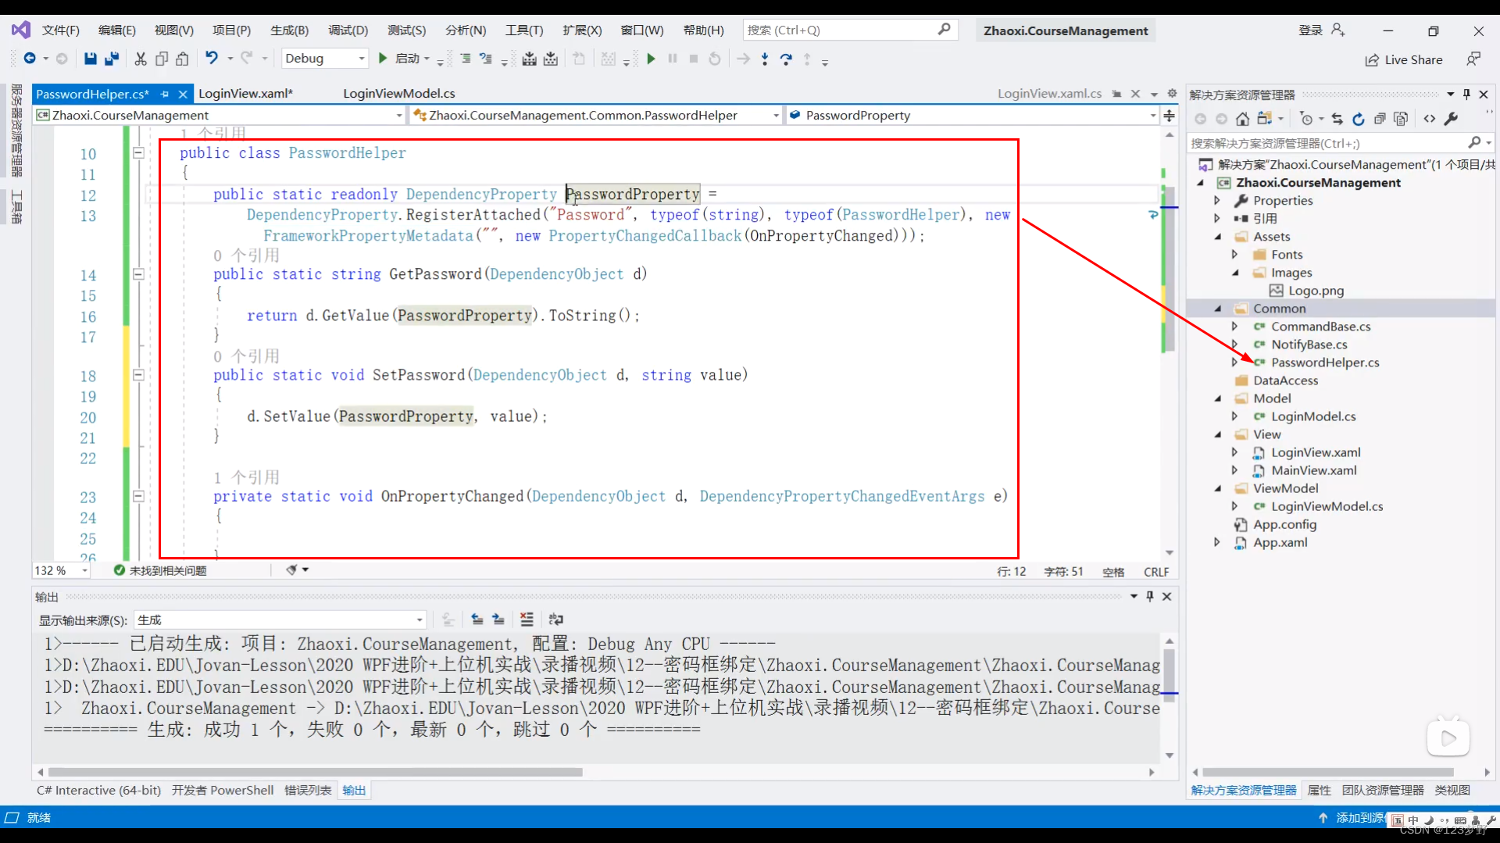Click the Refresh icon in Solution Explorer

pyautogui.click(x=1359, y=119)
